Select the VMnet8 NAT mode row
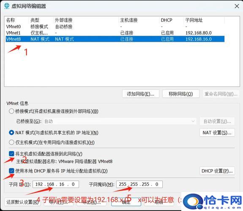The width and height of the screenshot is (243, 211). click(x=115, y=39)
